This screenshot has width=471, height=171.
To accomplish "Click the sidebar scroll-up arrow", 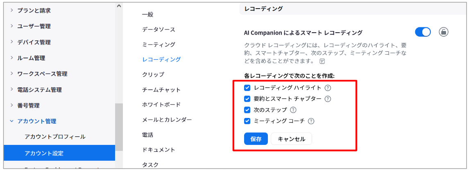I will pyautogui.click(x=119, y=5).
